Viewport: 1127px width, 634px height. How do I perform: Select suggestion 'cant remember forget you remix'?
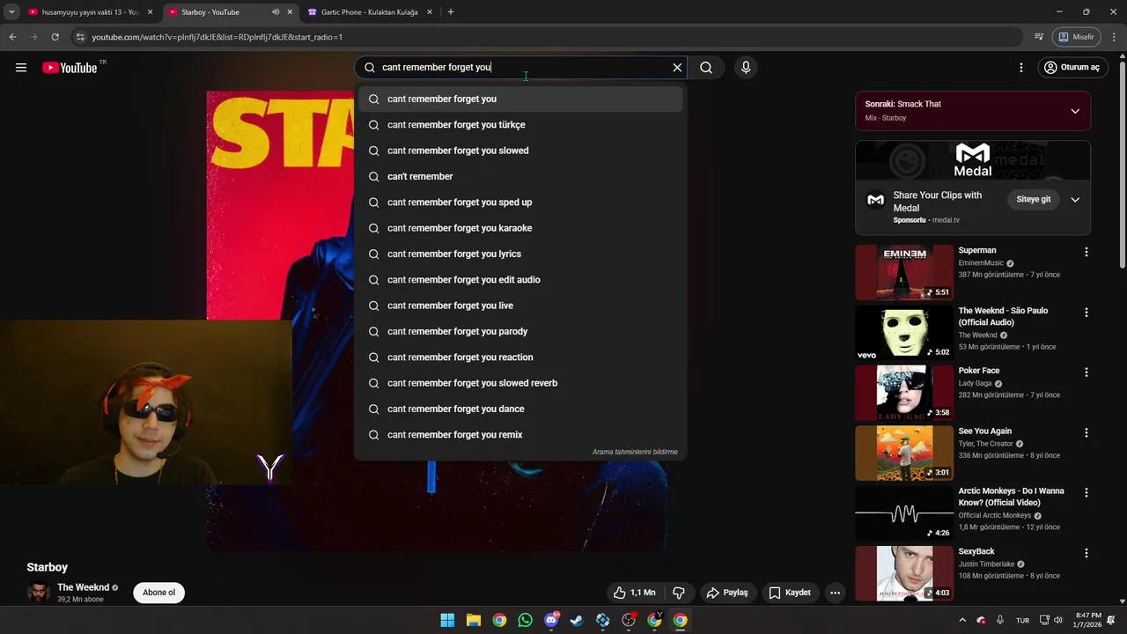click(x=520, y=435)
